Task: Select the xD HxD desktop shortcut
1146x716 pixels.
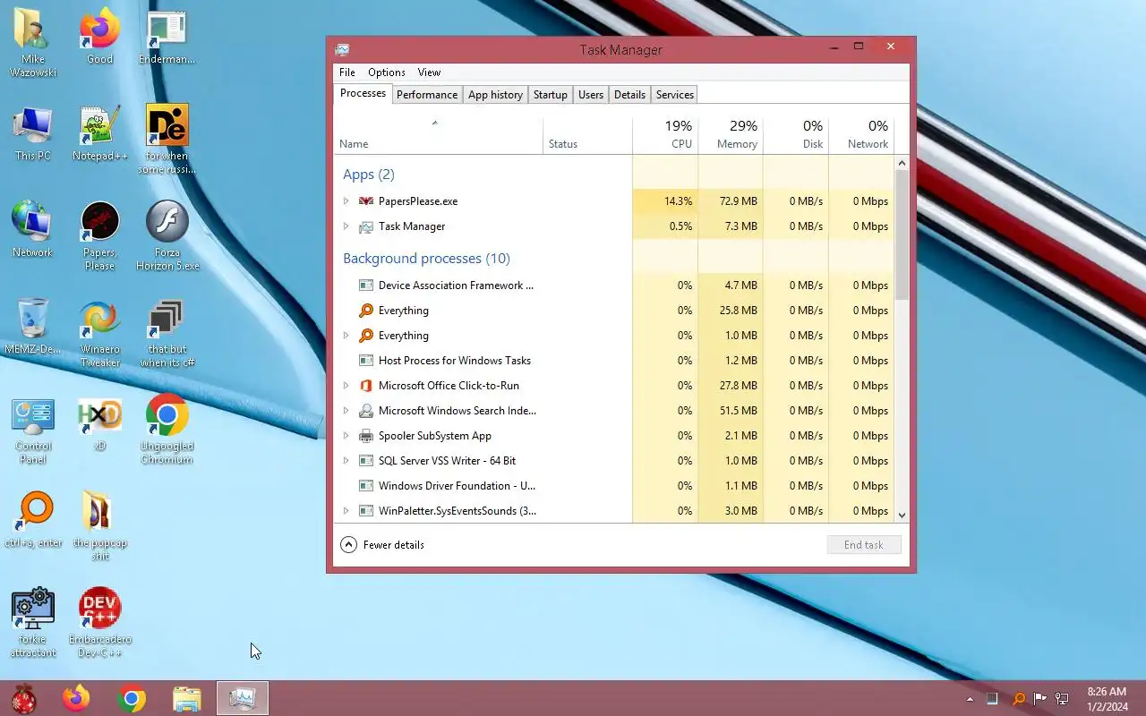Action: click(100, 423)
